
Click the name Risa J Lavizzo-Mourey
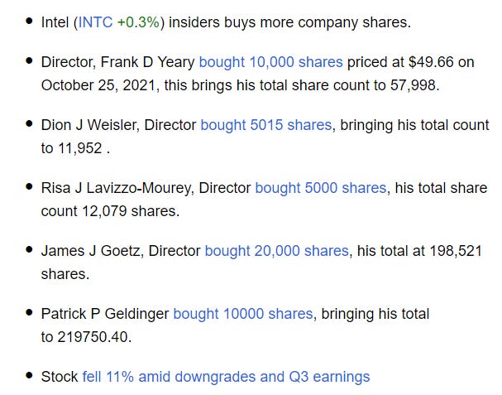click(117, 188)
